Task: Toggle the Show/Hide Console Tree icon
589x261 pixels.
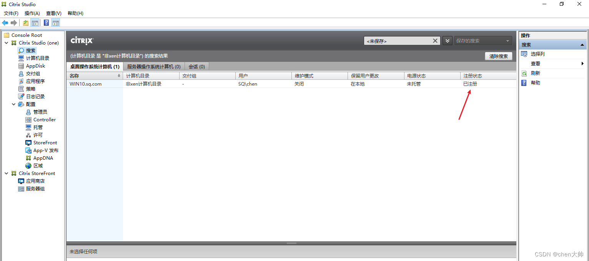Action: [x=35, y=23]
